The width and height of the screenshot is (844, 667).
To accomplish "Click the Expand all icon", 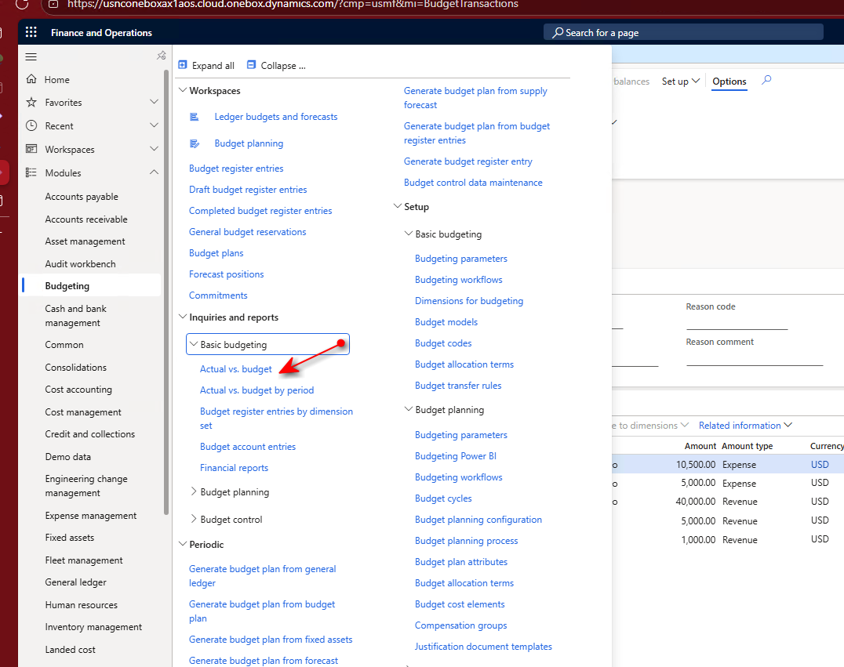I will click(182, 64).
